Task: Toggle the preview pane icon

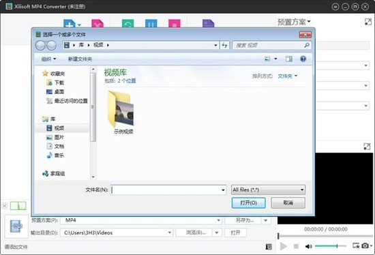Action: coord(289,59)
